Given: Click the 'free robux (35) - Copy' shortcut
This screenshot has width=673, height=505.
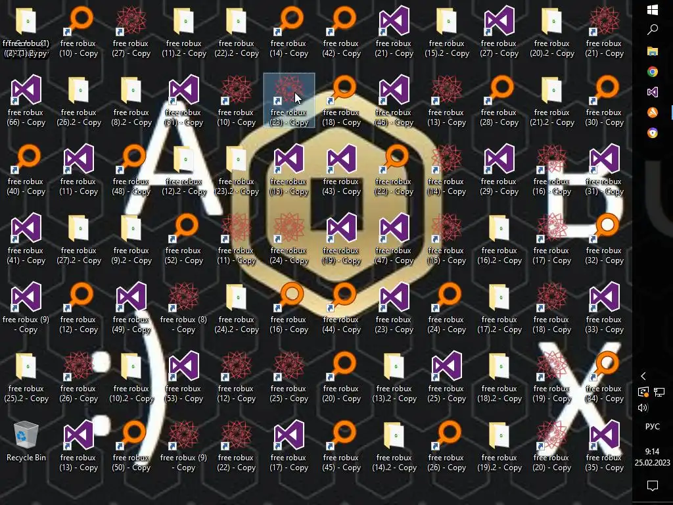Looking at the screenshot, I should 605,446.
